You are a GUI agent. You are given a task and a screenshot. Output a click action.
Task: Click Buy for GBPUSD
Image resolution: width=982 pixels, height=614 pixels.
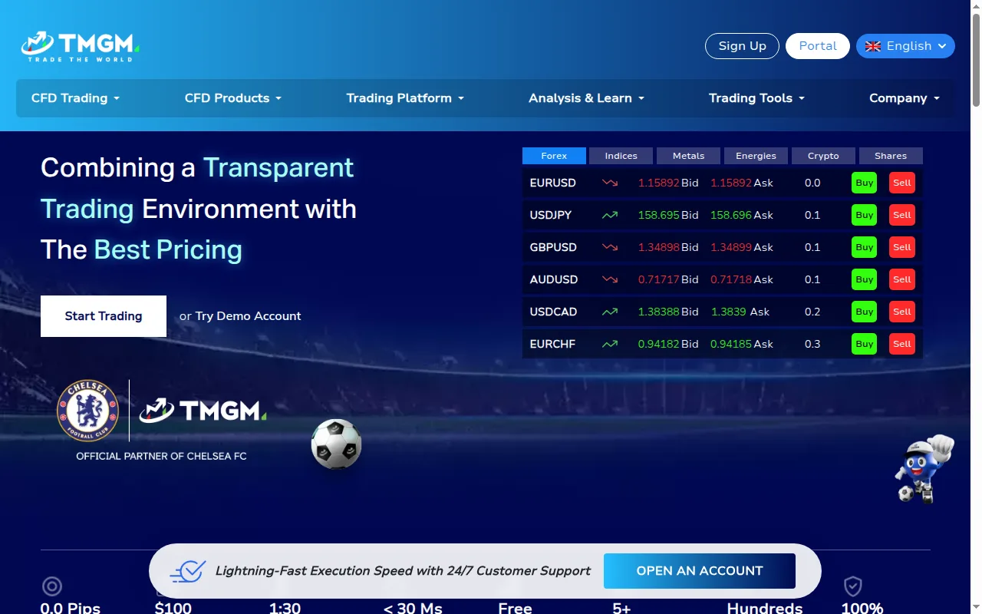tap(864, 247)
